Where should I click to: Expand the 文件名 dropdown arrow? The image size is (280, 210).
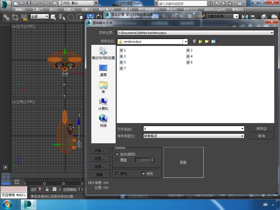242,129
